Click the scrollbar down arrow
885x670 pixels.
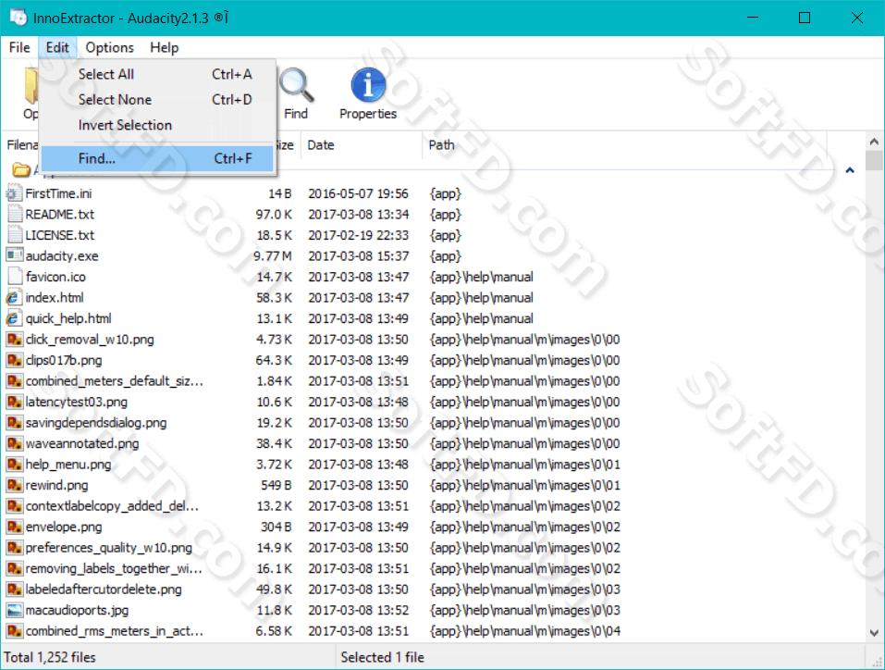874,633
